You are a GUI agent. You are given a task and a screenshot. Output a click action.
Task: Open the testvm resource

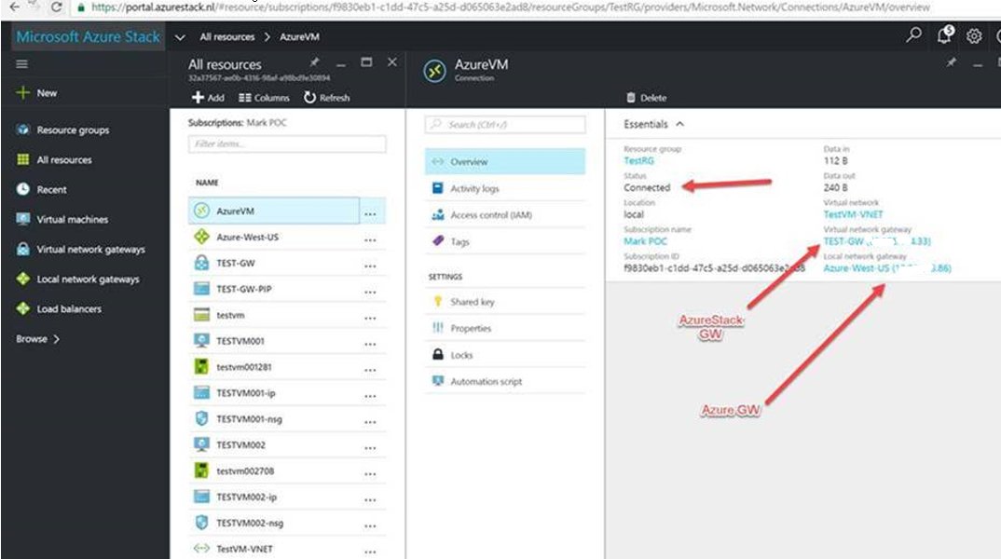[230, 315]
